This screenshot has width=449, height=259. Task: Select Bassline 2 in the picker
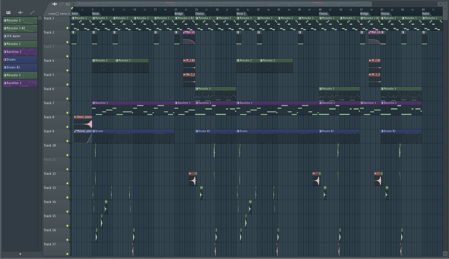(x=20, y=83)
